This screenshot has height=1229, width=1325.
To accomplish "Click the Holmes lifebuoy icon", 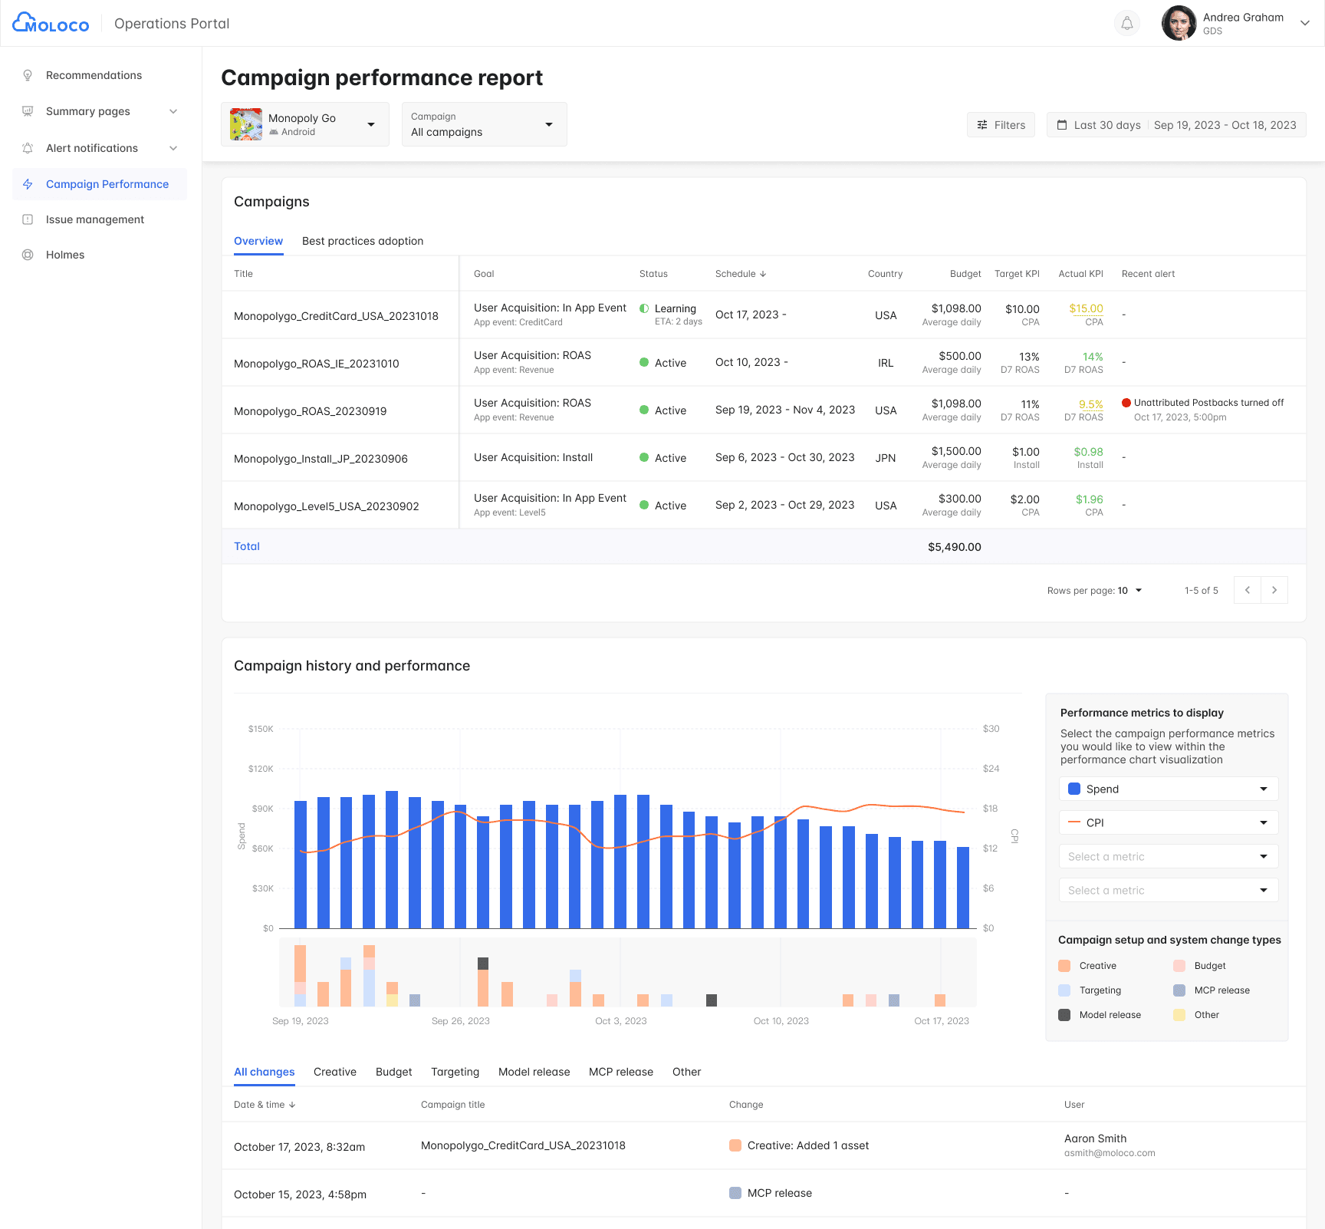I will click(x=28, y=255).
